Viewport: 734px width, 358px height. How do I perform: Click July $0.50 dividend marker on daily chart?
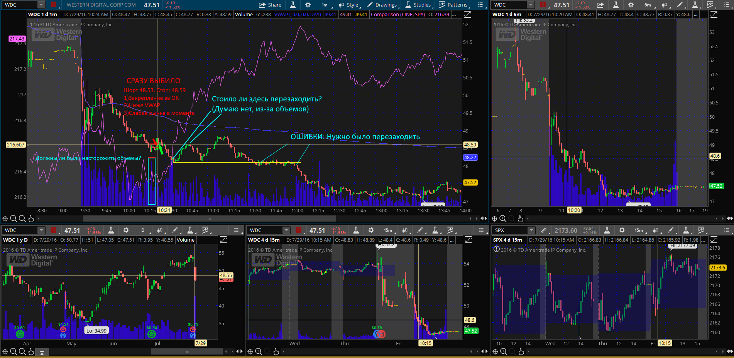click(x=152, y=334)
